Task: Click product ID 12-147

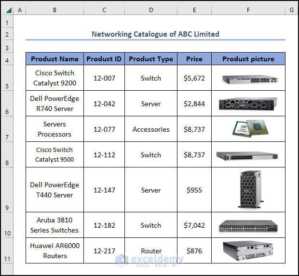Action: (x=104, y=190)
